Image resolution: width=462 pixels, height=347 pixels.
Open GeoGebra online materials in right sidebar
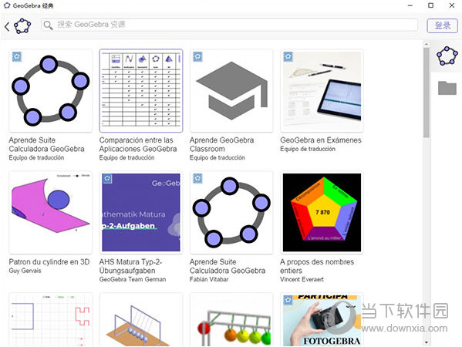(x=447, y=56)
